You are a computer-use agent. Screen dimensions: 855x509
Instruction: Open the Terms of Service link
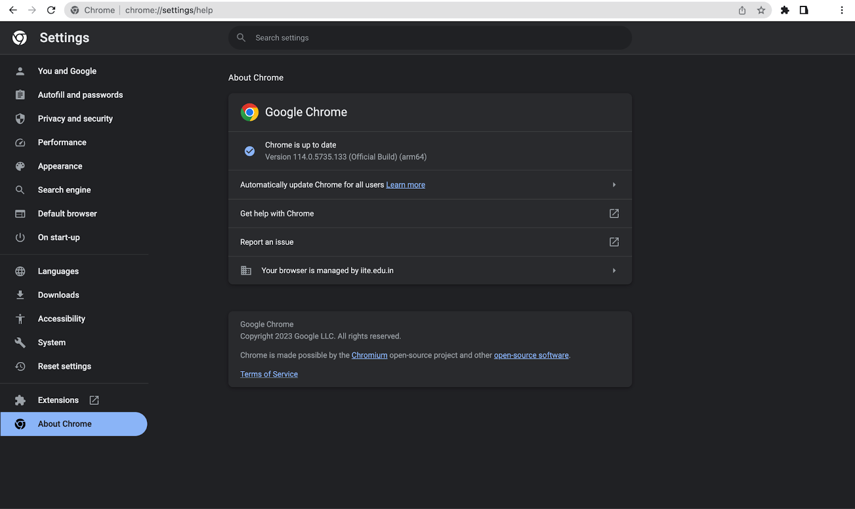click(269, 374)
